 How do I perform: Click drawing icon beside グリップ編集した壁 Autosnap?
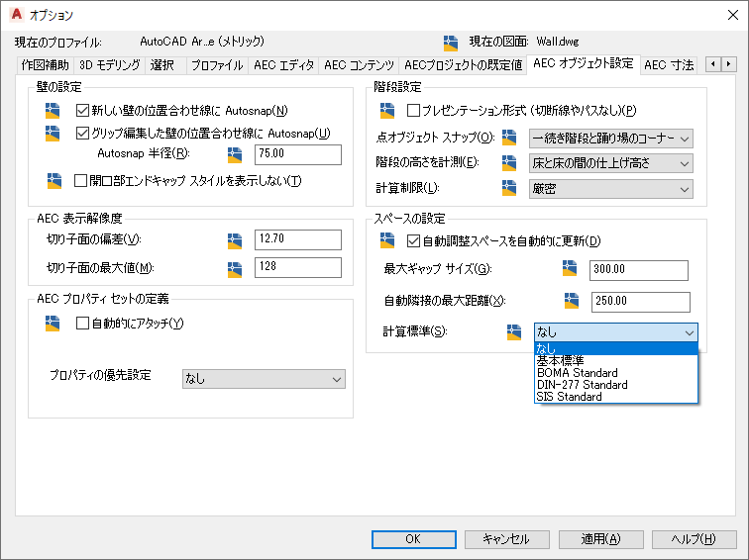pos(53,134)
